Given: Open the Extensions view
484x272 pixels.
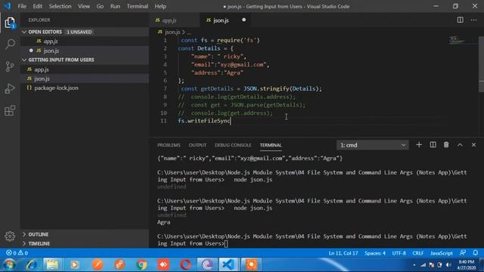Looking at the screenshot, I should coord(10,110).
